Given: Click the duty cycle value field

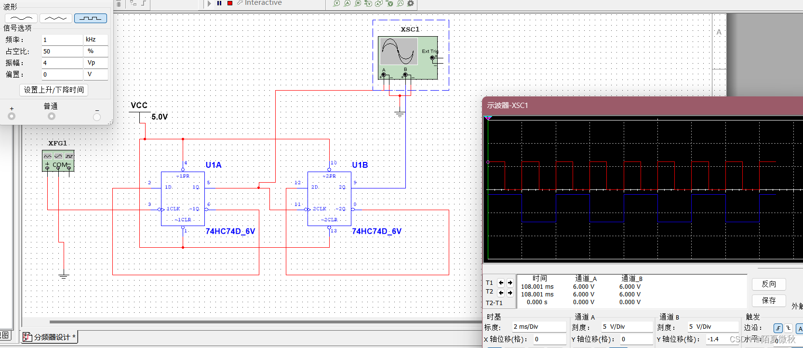Looking at the screenshot, I should (x=62, y=51).
